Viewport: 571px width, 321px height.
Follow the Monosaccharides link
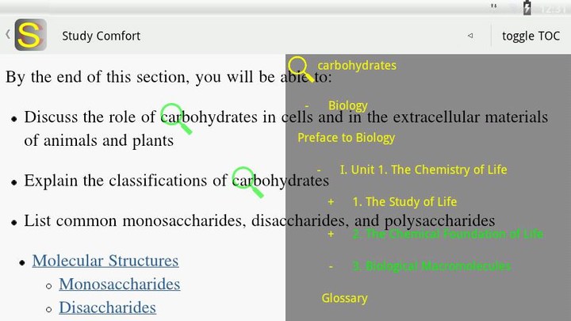119,284
